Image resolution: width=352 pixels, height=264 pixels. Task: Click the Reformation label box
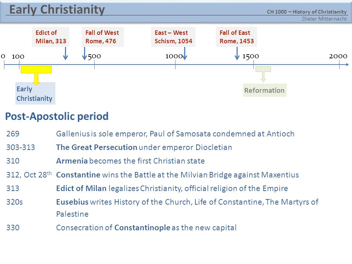(x=265, y=90)
